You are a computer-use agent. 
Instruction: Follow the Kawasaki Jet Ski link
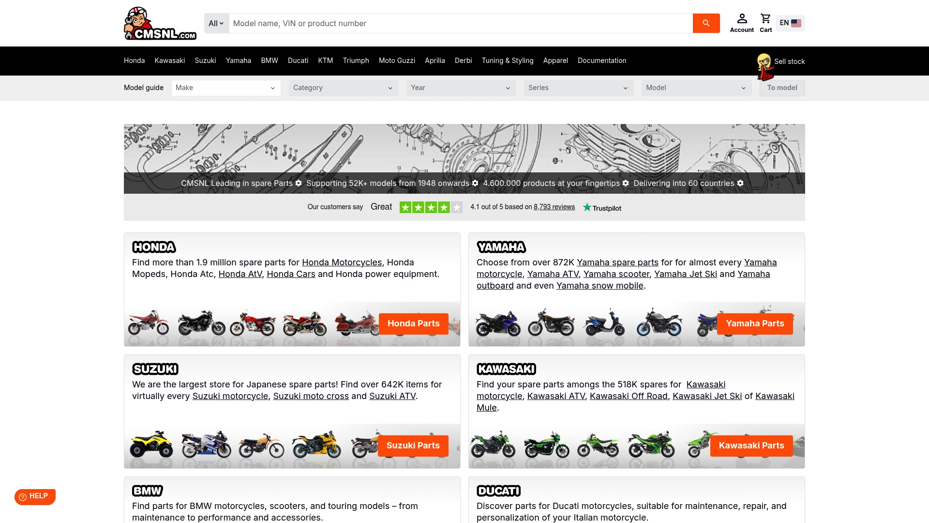point(707,396)
